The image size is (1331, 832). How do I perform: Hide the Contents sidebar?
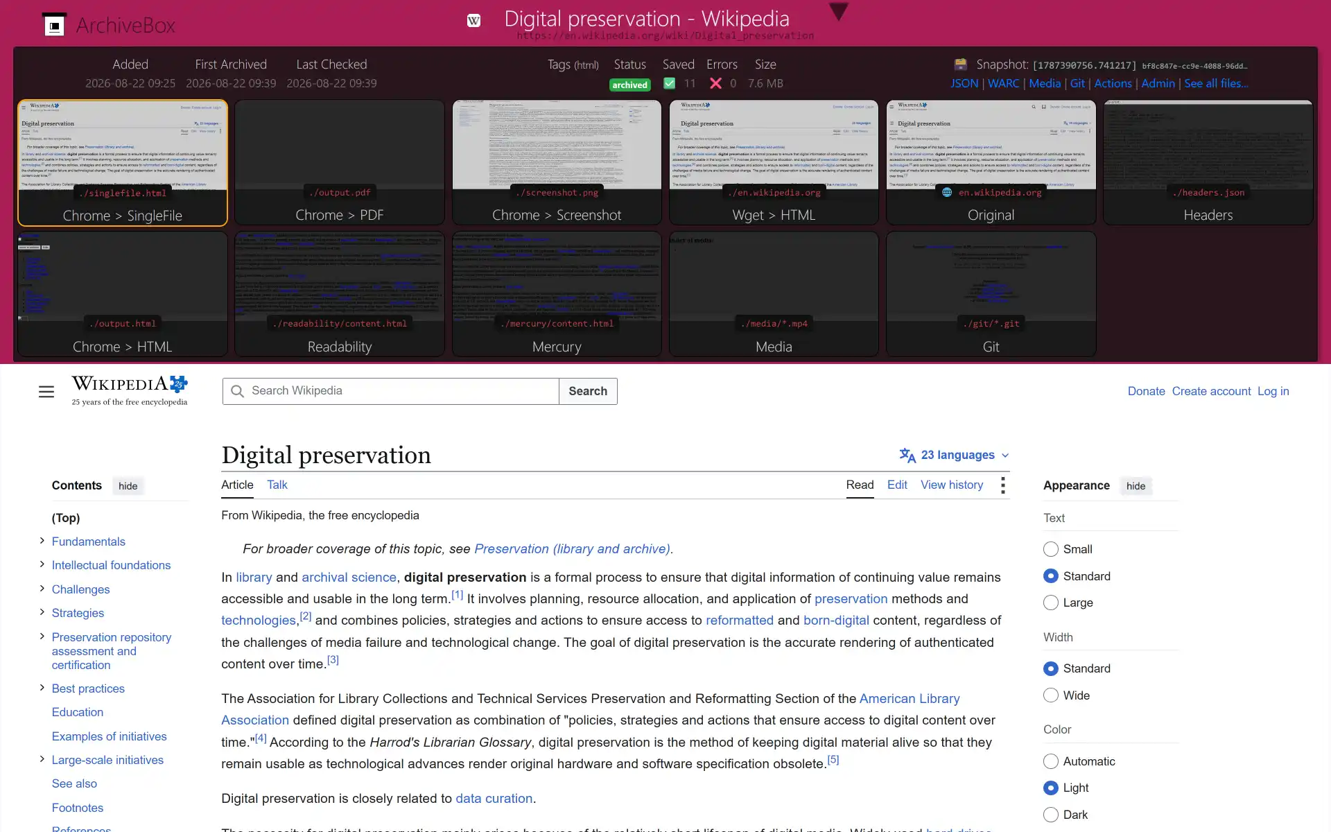(128, 486)
